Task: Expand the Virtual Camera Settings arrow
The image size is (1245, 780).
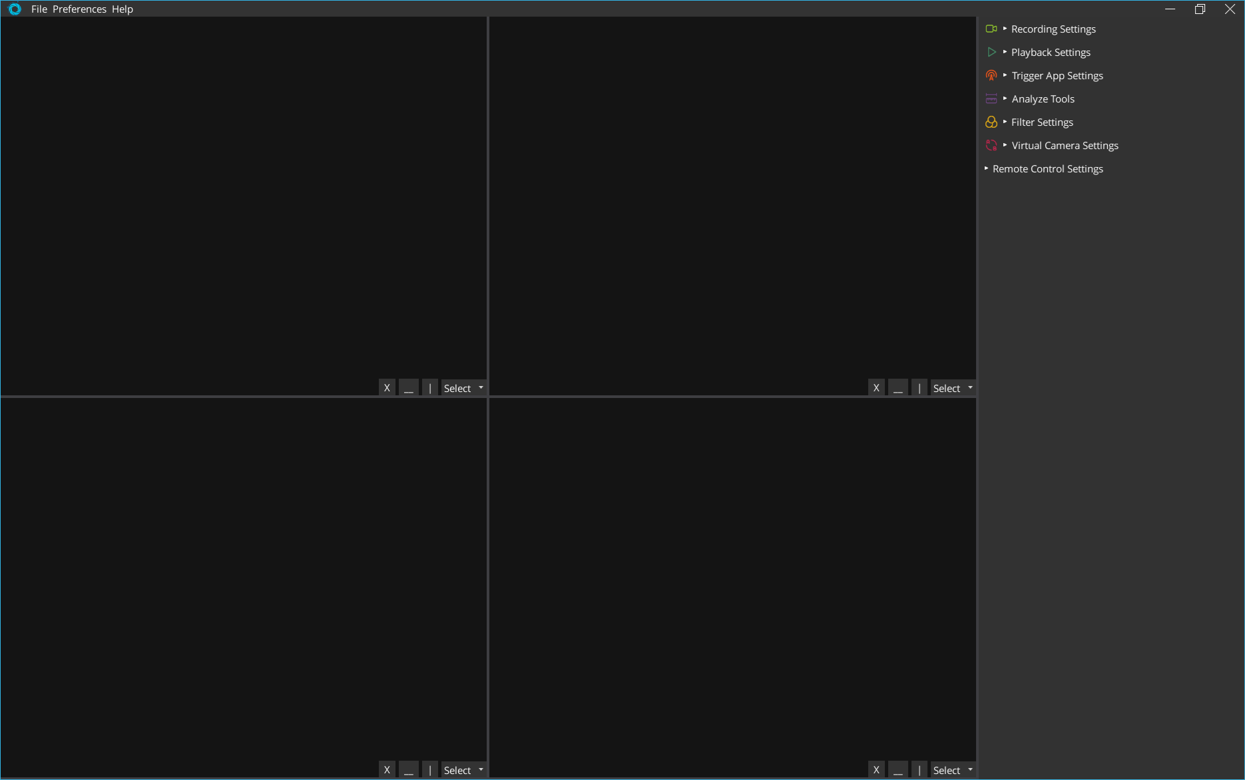Action: [x=1005, y=145]
